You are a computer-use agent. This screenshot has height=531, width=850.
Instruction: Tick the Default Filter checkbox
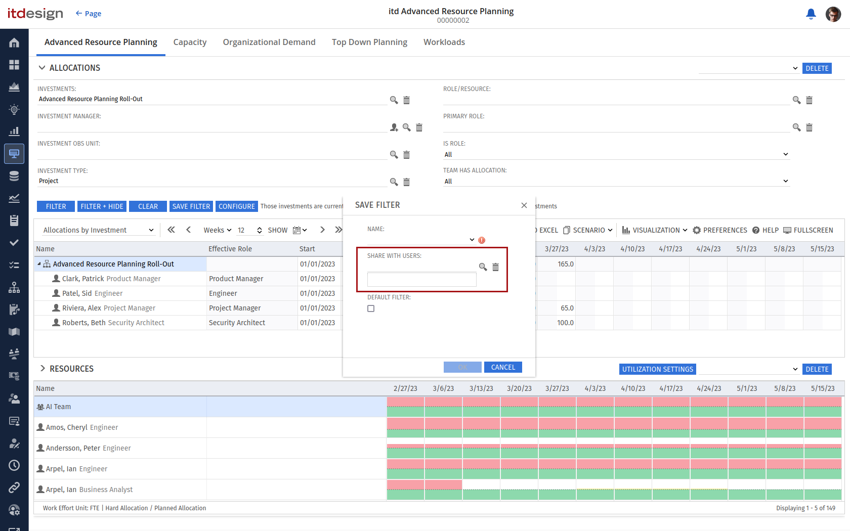click(x=371, y=308)
